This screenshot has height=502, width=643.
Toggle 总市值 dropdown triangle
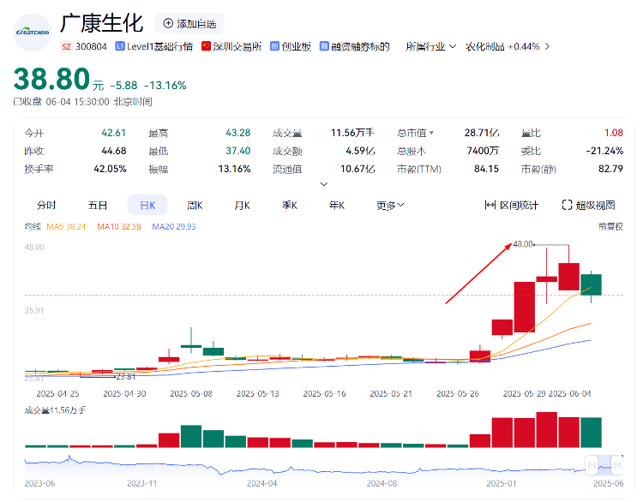(431, 133)
